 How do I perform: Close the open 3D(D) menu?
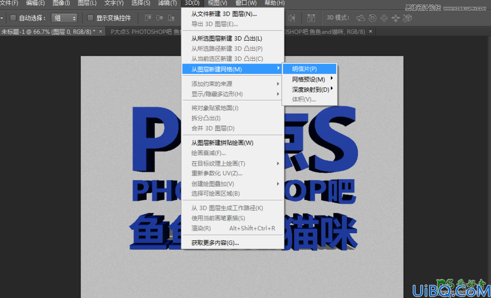pos(192,3)
